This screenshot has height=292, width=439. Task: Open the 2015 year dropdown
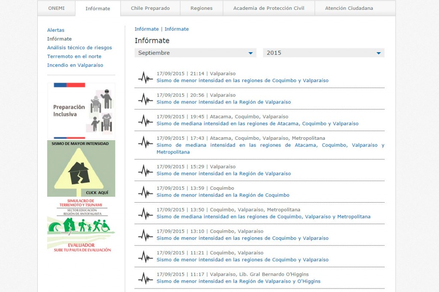(324, 53)
